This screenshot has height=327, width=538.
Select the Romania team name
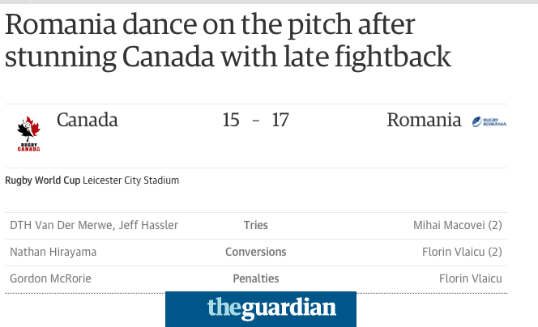[424, 120]
